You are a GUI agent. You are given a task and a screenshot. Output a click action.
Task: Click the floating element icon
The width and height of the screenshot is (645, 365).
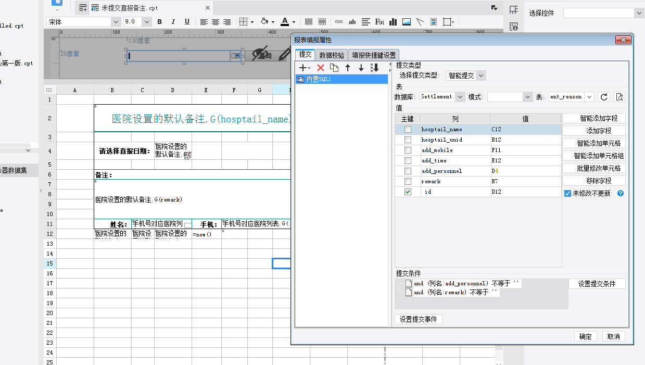[447, 22]
